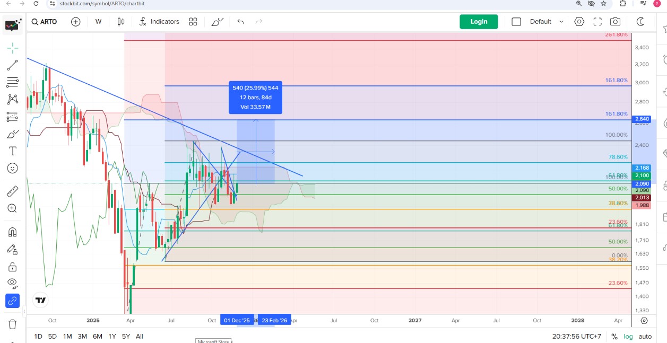Toggle auto scale

645,337
